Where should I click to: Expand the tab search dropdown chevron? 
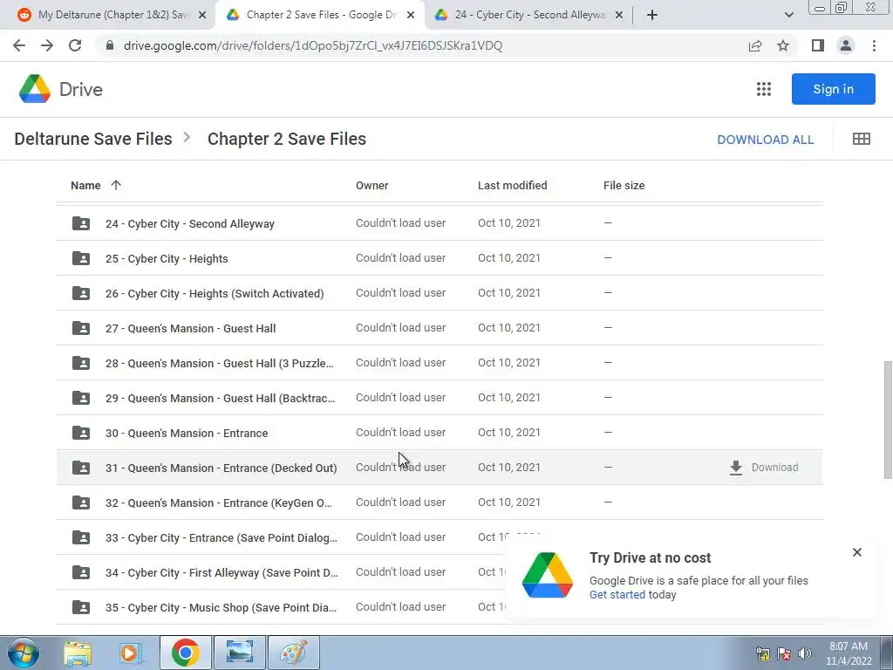(788, 15)
